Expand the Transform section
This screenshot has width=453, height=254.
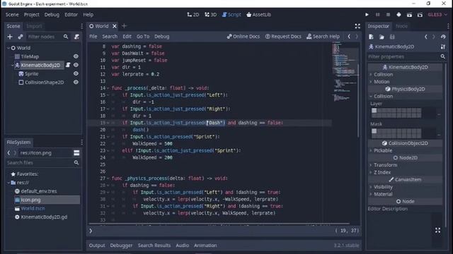point(385,165)
